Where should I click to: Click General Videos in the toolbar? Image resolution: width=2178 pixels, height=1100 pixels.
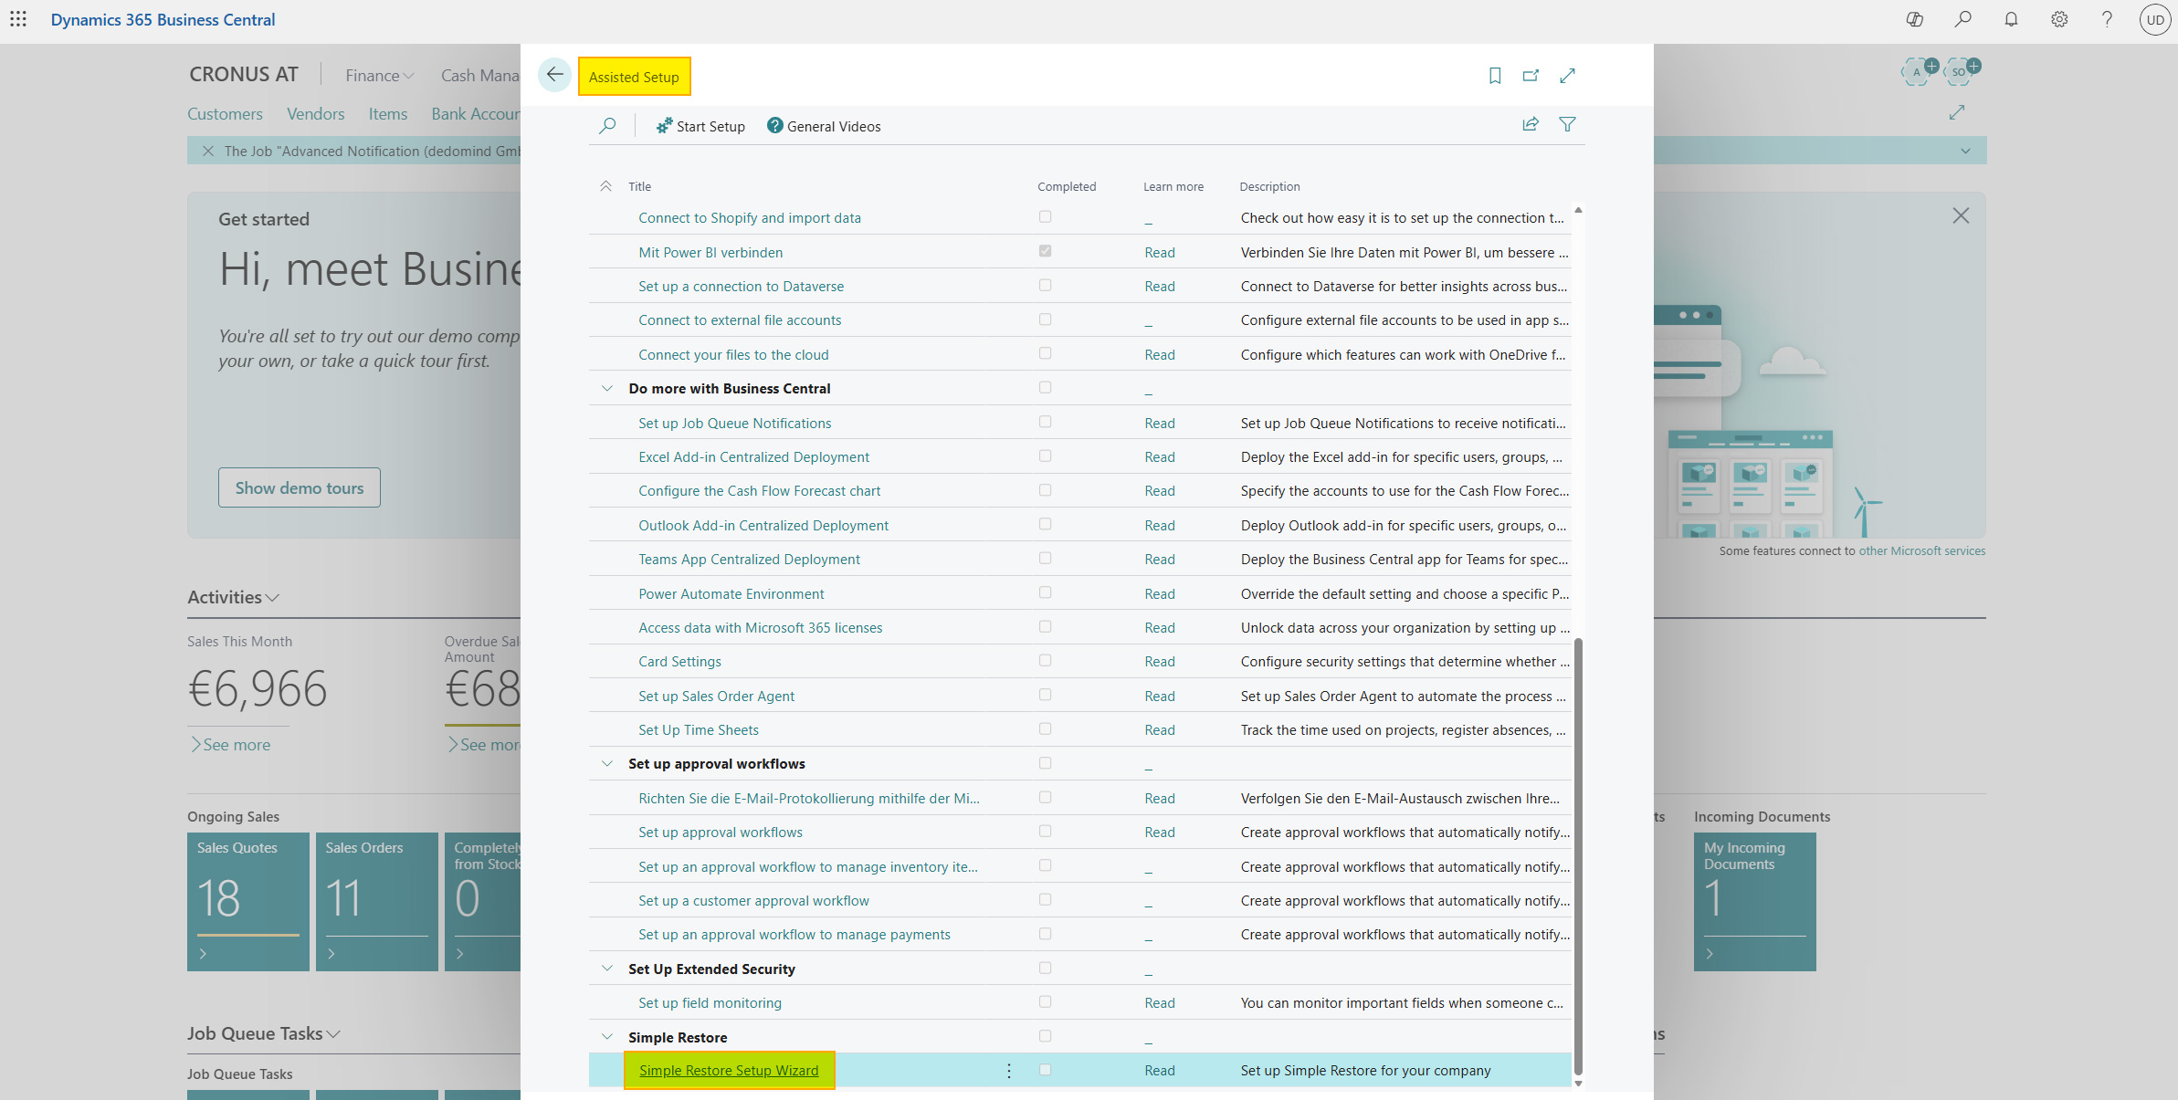pyautogui.click(x=824, y=126)
